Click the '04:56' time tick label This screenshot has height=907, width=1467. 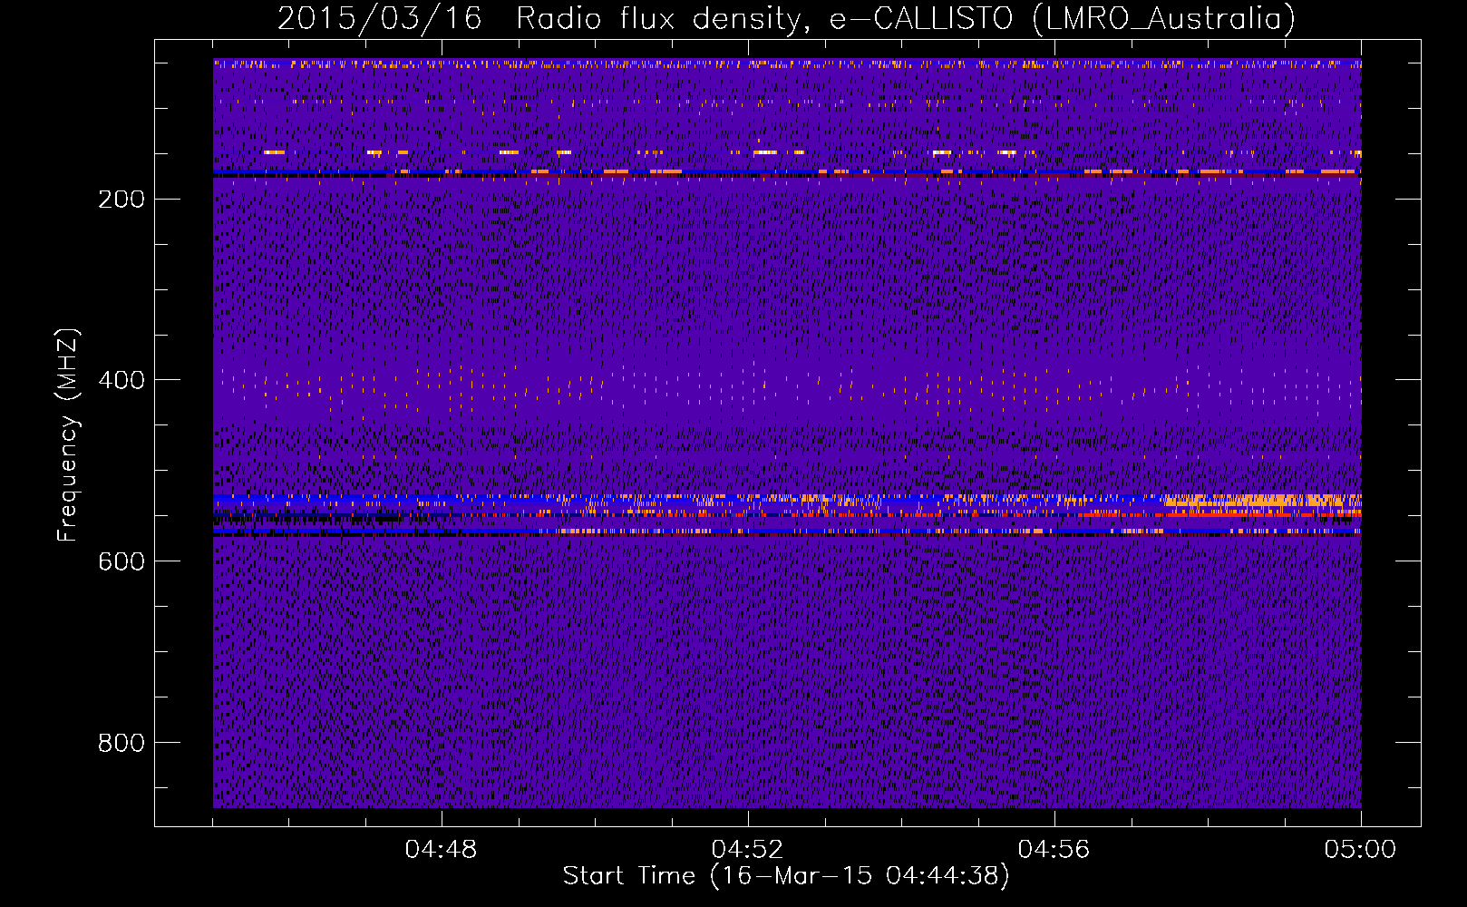coord(1054,850)
